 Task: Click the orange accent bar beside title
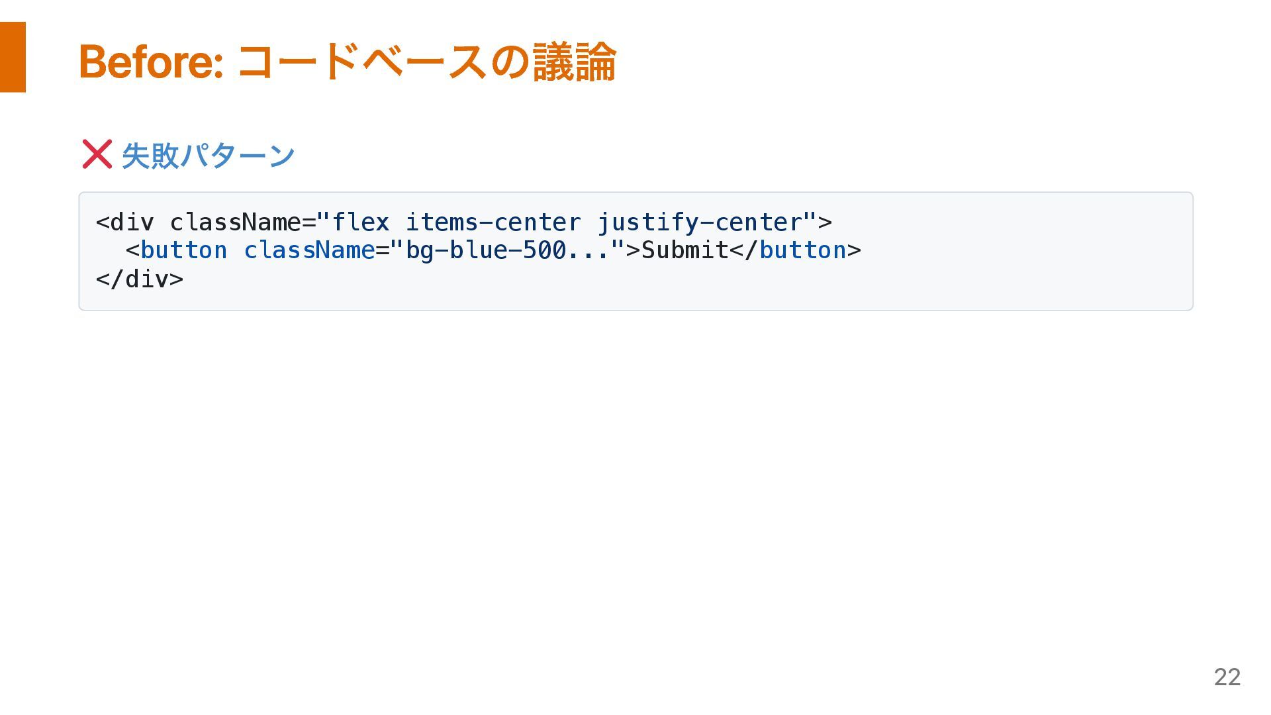point(13,57)
